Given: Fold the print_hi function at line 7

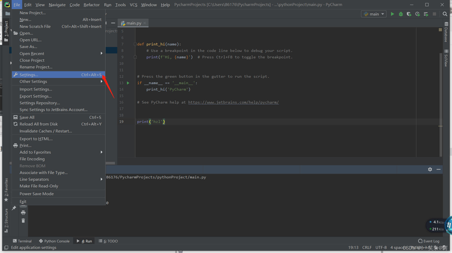Looking at the screenshot, I should click(x=135, y=44).
